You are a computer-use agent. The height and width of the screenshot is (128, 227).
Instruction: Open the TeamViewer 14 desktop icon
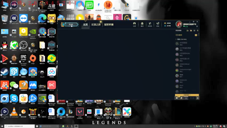point(24,19)
